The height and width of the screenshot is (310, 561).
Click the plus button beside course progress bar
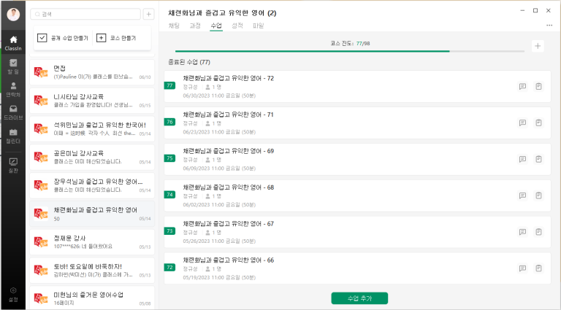pyautogui.click(x=538, y=46)
